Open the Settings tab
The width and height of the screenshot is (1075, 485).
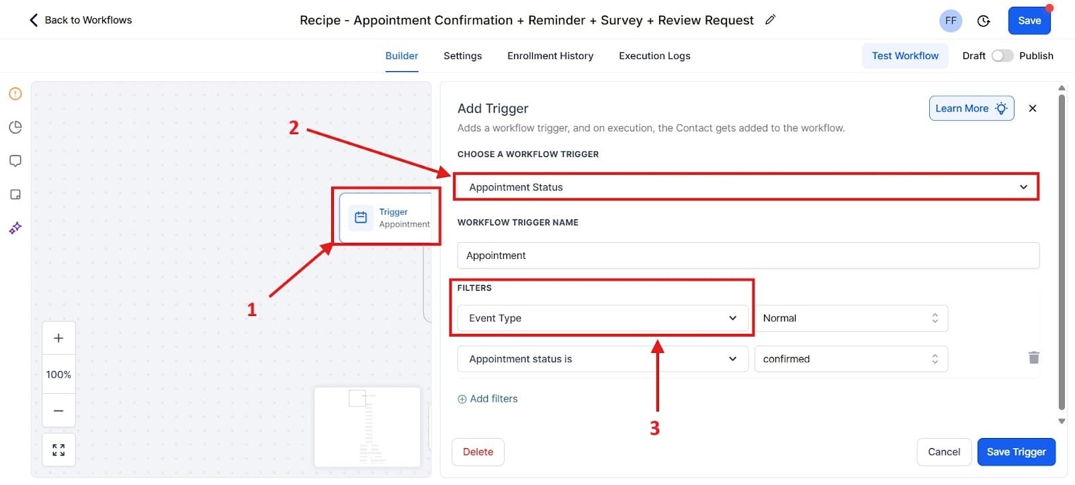463,56
